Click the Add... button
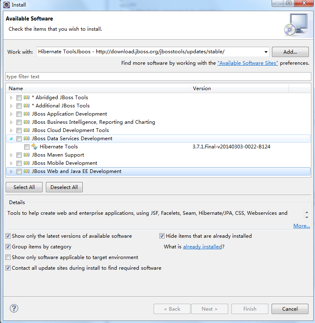 tap(290, 52)
